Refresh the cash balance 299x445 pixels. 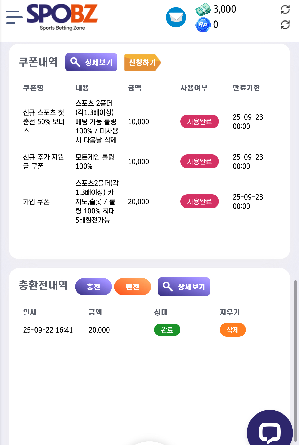coord(285,9)
